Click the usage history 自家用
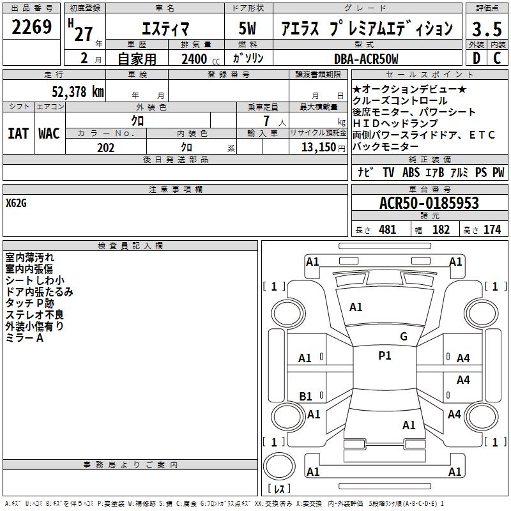Image resolution: width=511 pixels, height=511 pixels. tap(137, 59)
